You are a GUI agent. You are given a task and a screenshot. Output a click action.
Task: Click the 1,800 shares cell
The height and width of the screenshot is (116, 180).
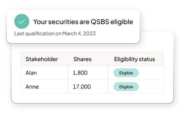(x=80, y=73)
